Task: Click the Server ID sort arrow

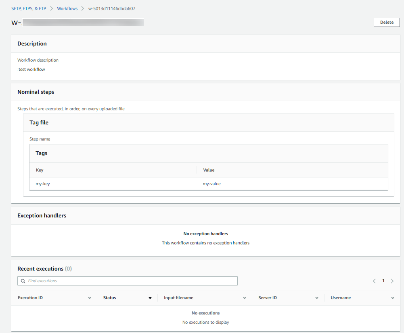Action: [317, 298]
